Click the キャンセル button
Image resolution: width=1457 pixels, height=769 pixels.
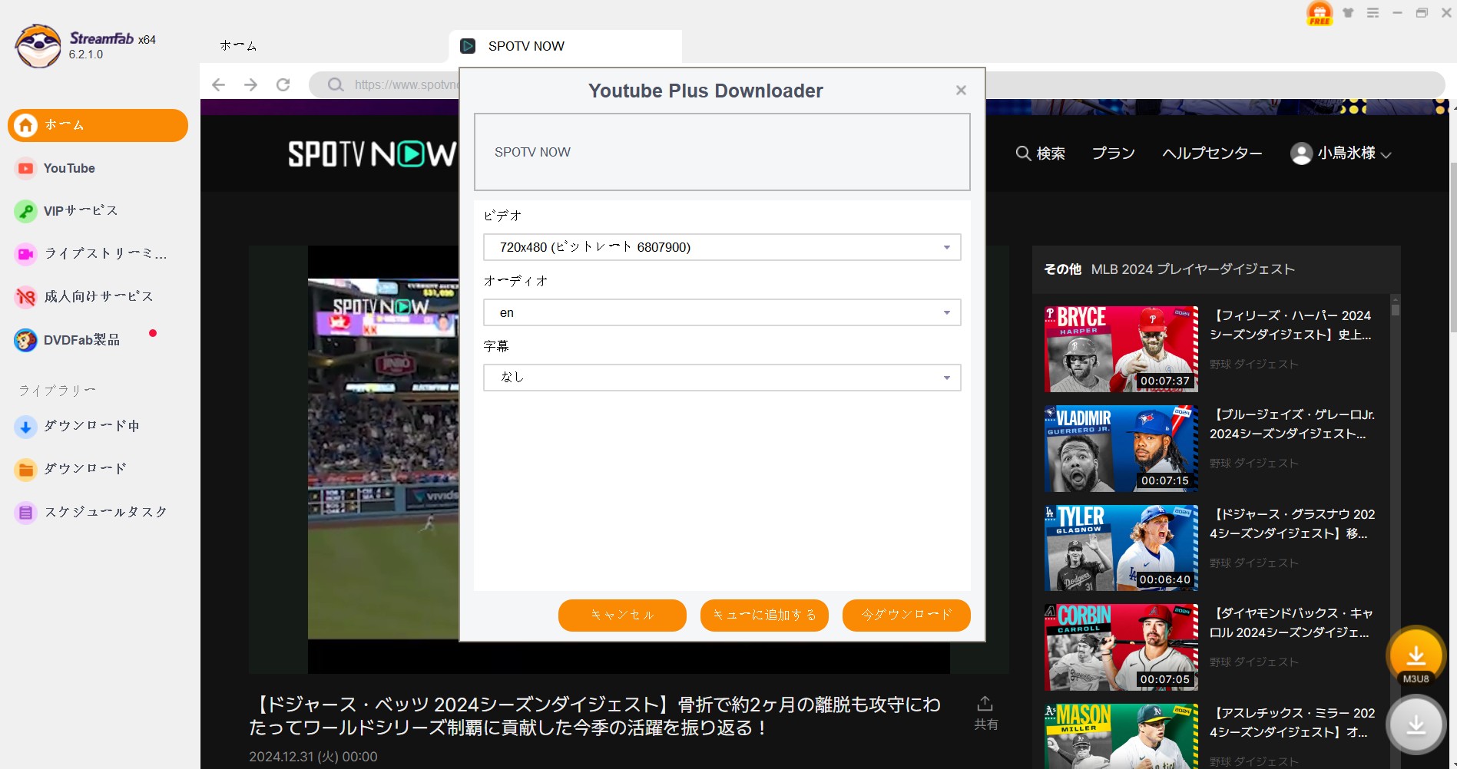click(x=622, y=616)
